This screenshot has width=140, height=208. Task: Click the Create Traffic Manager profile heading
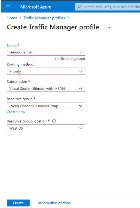53,27
